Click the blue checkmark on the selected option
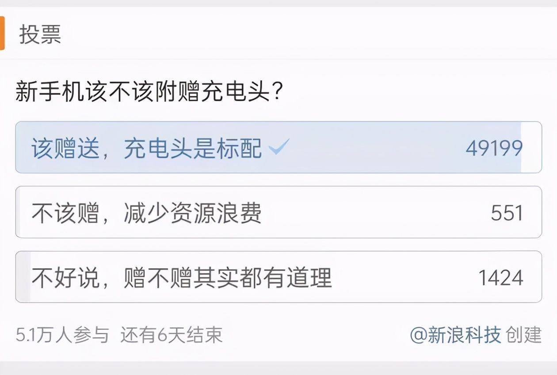The image size is (557, 375). [x=278, y=147]
